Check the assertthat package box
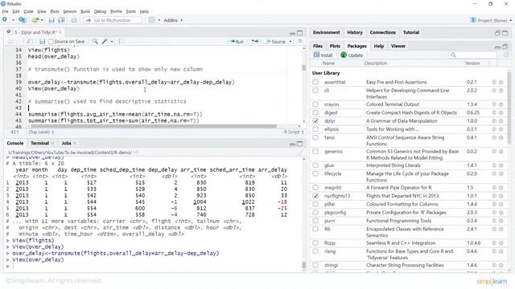Screen dimensions: 515x289 click(315, 82)
